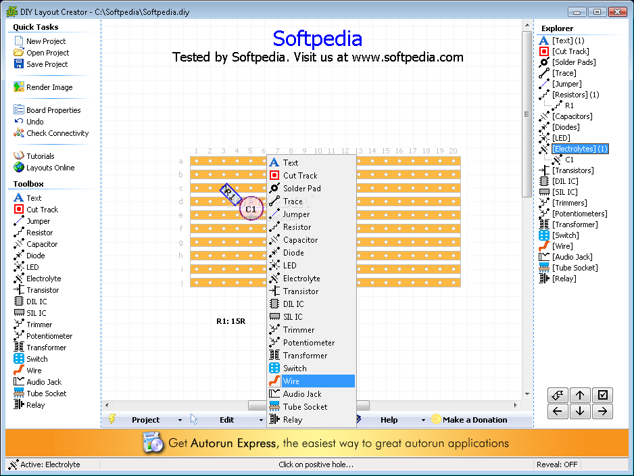Run Check Connectivity
This screenshot has height=476, width=634.
pyautogui.click(x=51, y=133)
